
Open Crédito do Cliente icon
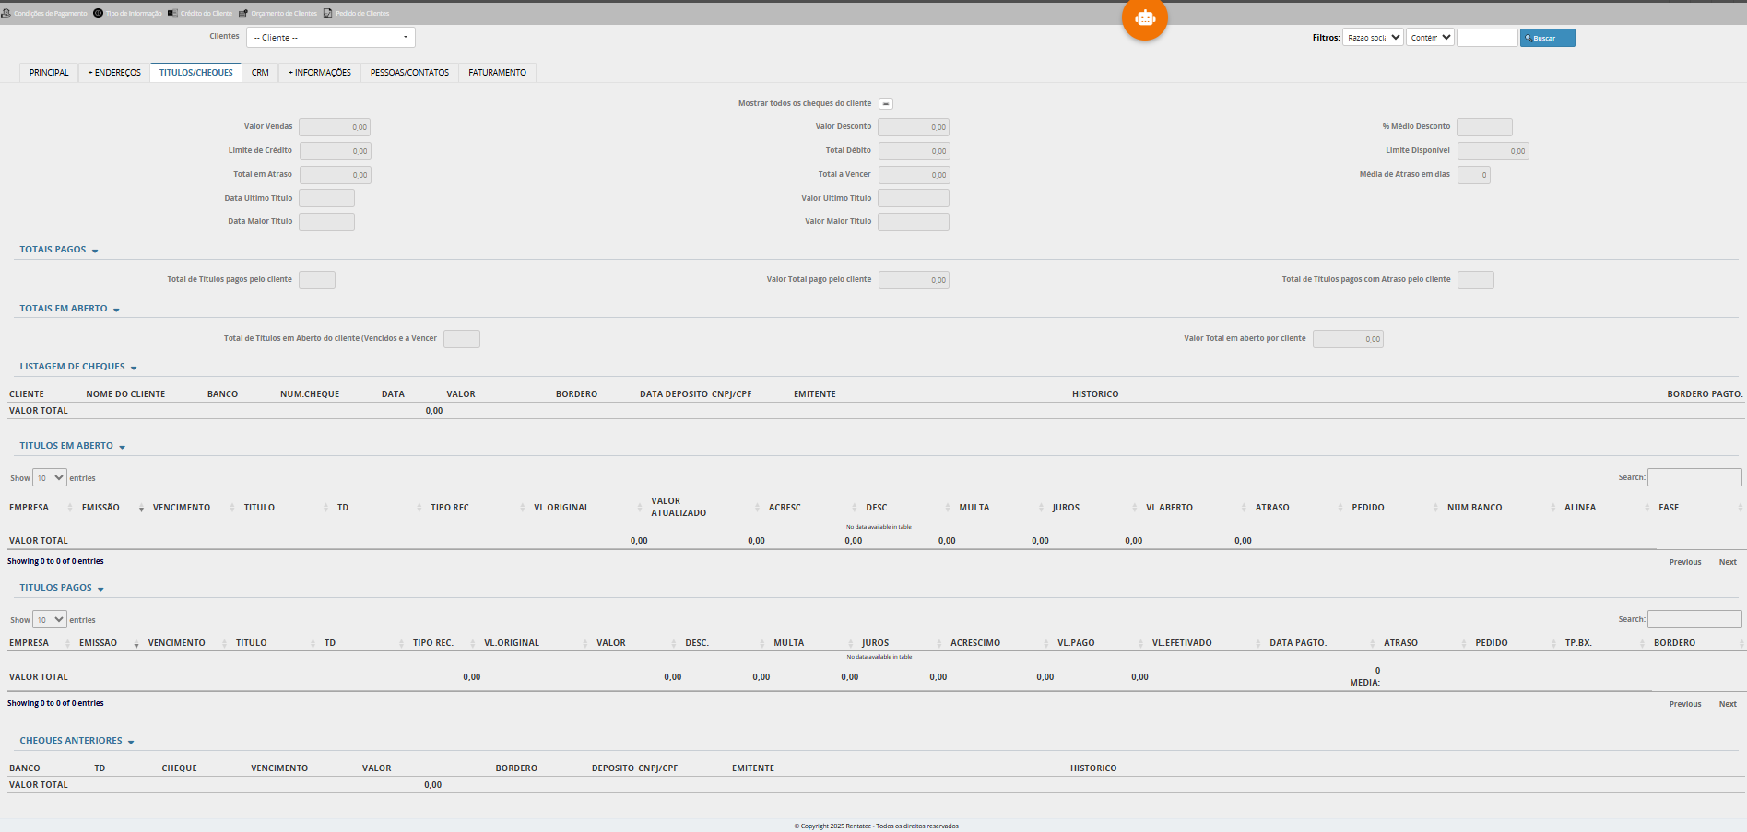(x=172, y=13)
